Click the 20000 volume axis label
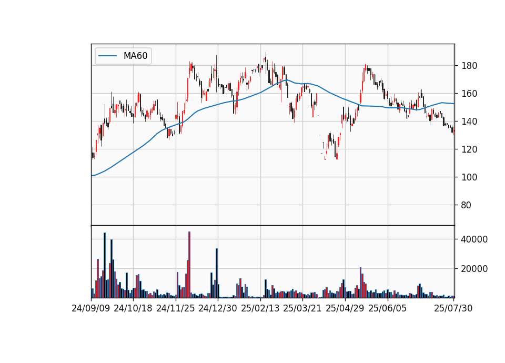Viewport: 505px width, 363px height. point(474,269)
